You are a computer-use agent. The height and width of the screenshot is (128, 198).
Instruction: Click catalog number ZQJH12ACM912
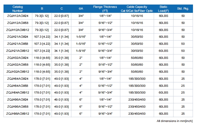tap(18, 30)
